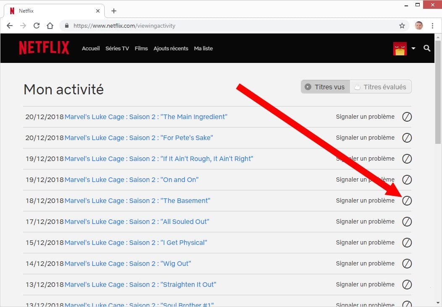Go to Accueil in the Netflix menu
Image resolution: width=442 pixels, height=307 pixels.
tap(91, 48)
